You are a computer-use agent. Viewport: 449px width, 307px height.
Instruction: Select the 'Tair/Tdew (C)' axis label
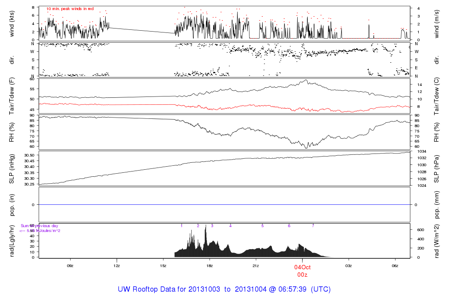coord(436,96)
